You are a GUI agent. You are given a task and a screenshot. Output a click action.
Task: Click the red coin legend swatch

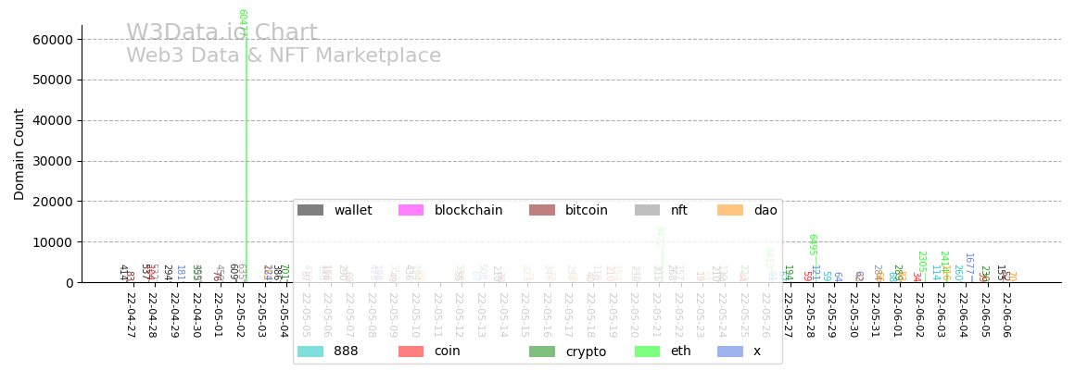coord(411,351)
